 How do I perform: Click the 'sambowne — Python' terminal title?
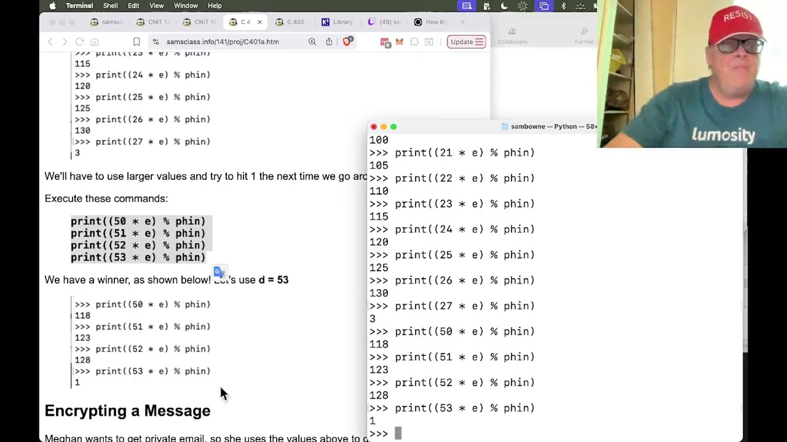pyautogui.click(x=548, y=126)
